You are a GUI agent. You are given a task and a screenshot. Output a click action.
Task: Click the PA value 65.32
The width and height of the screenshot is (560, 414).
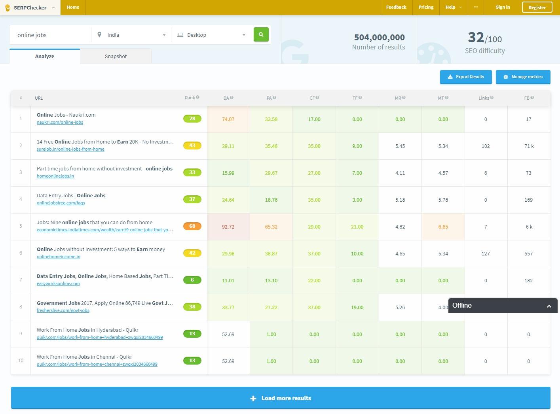(271, 227)
